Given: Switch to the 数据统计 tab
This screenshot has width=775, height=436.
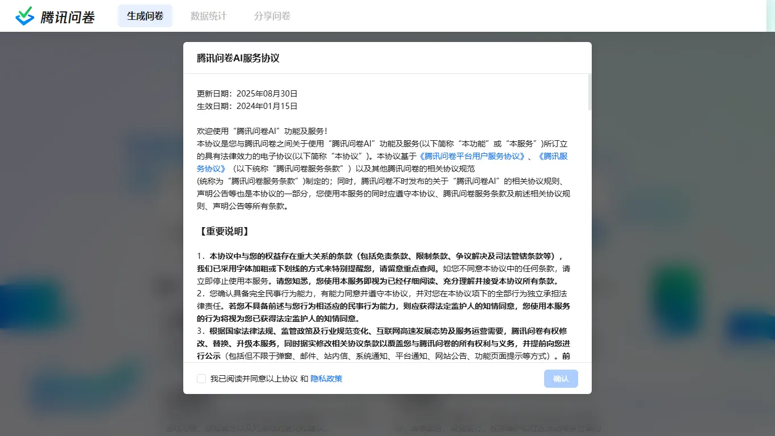Looking at the screenshot, I should click(x=208, y=16).
